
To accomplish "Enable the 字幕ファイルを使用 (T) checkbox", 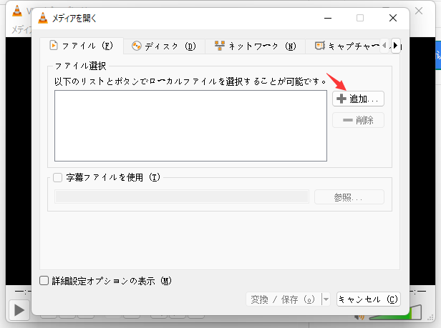I will (x=58, y=177).
